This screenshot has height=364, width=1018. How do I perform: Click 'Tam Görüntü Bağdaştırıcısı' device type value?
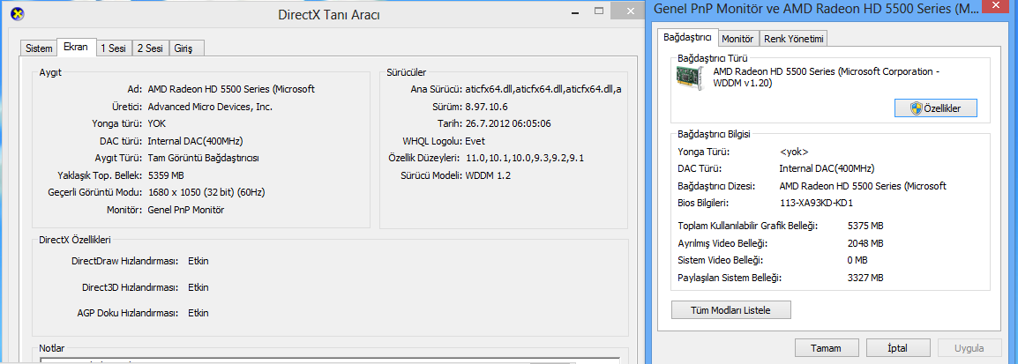pyautogui.click(x=204, y=158)
